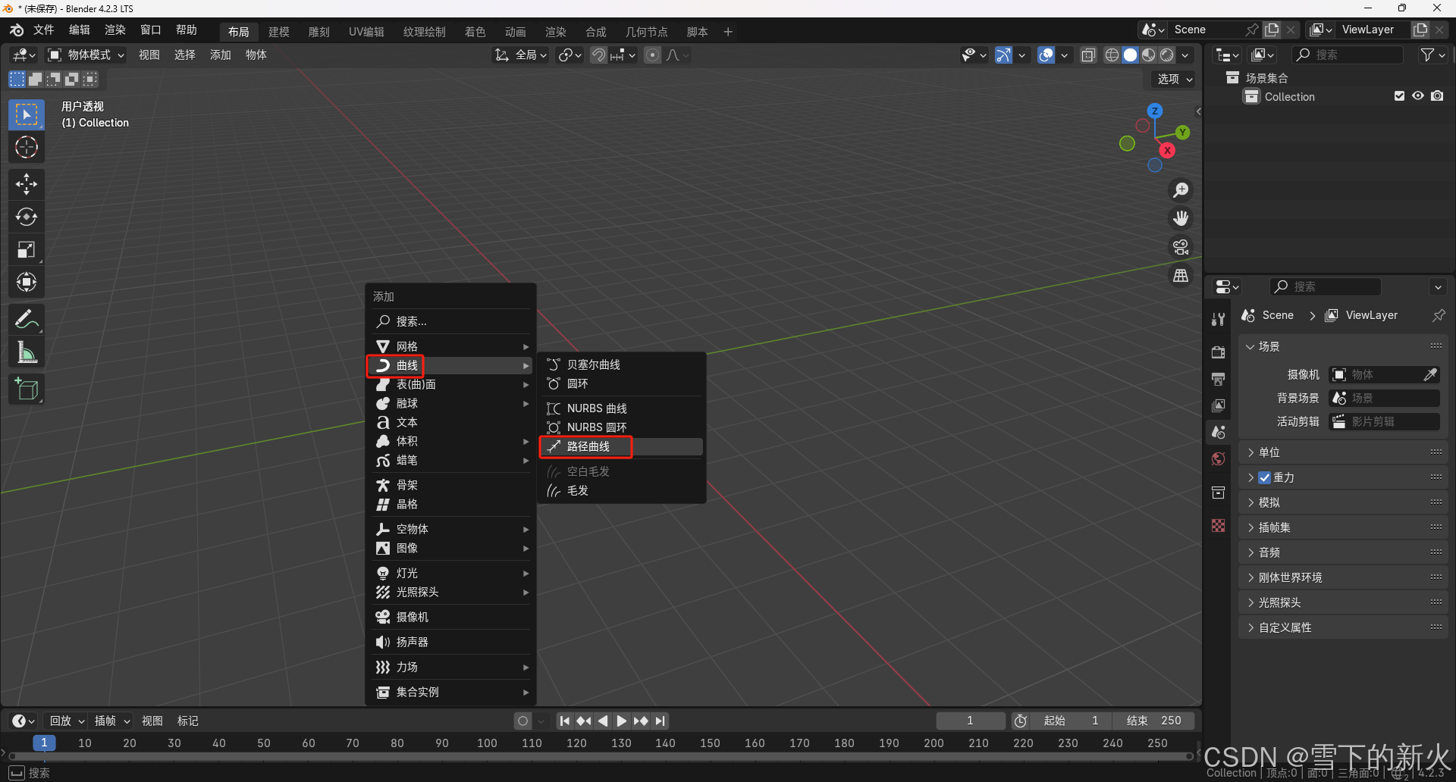Screen dimensions: 1456x782
Task: Open the Texture properties tab
Action: [x=1218, y=526]
